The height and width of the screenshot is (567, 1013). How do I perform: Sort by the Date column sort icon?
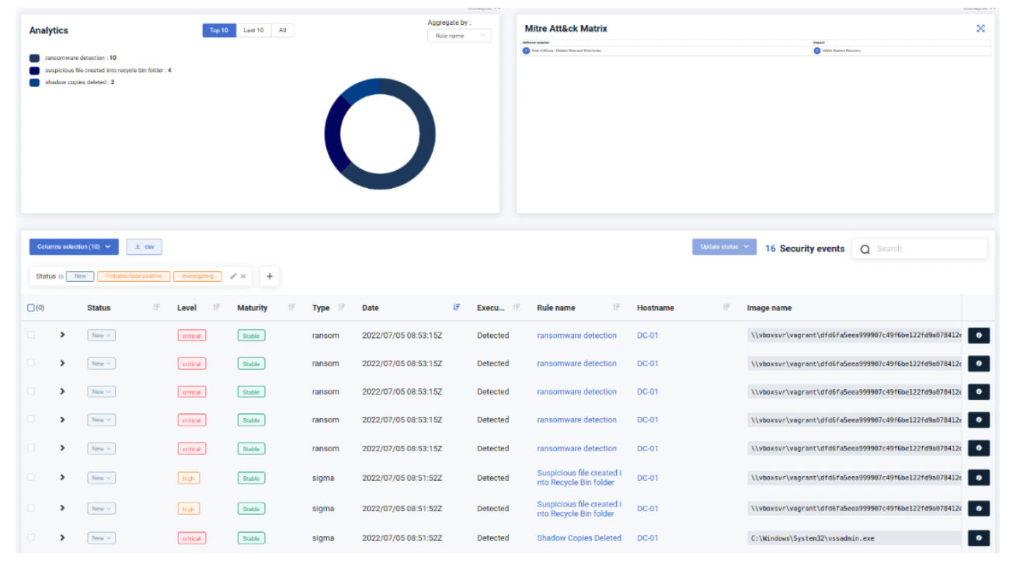456,308
